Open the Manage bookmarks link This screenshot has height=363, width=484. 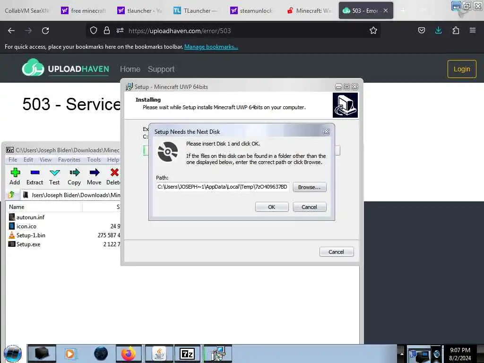(x=211, y=47)
